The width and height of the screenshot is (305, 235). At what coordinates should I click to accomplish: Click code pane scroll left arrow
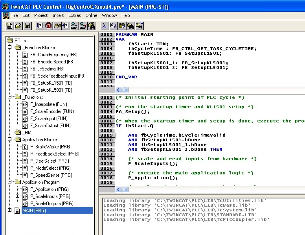coord(118,189)
